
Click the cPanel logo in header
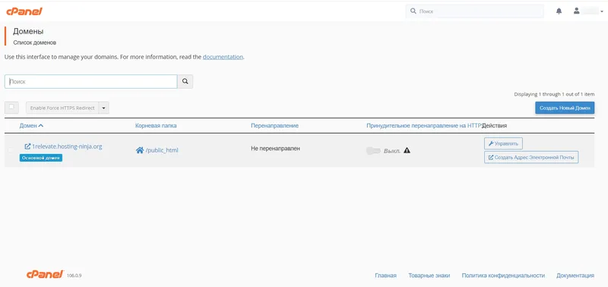[x=24, y=11]
